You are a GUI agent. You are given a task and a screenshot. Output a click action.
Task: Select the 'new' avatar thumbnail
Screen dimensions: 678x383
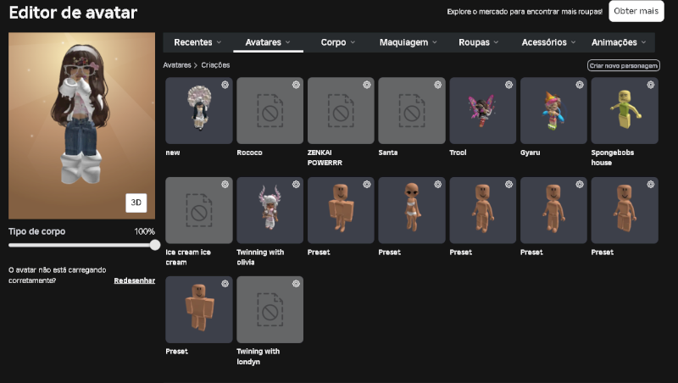pos(199,111)
